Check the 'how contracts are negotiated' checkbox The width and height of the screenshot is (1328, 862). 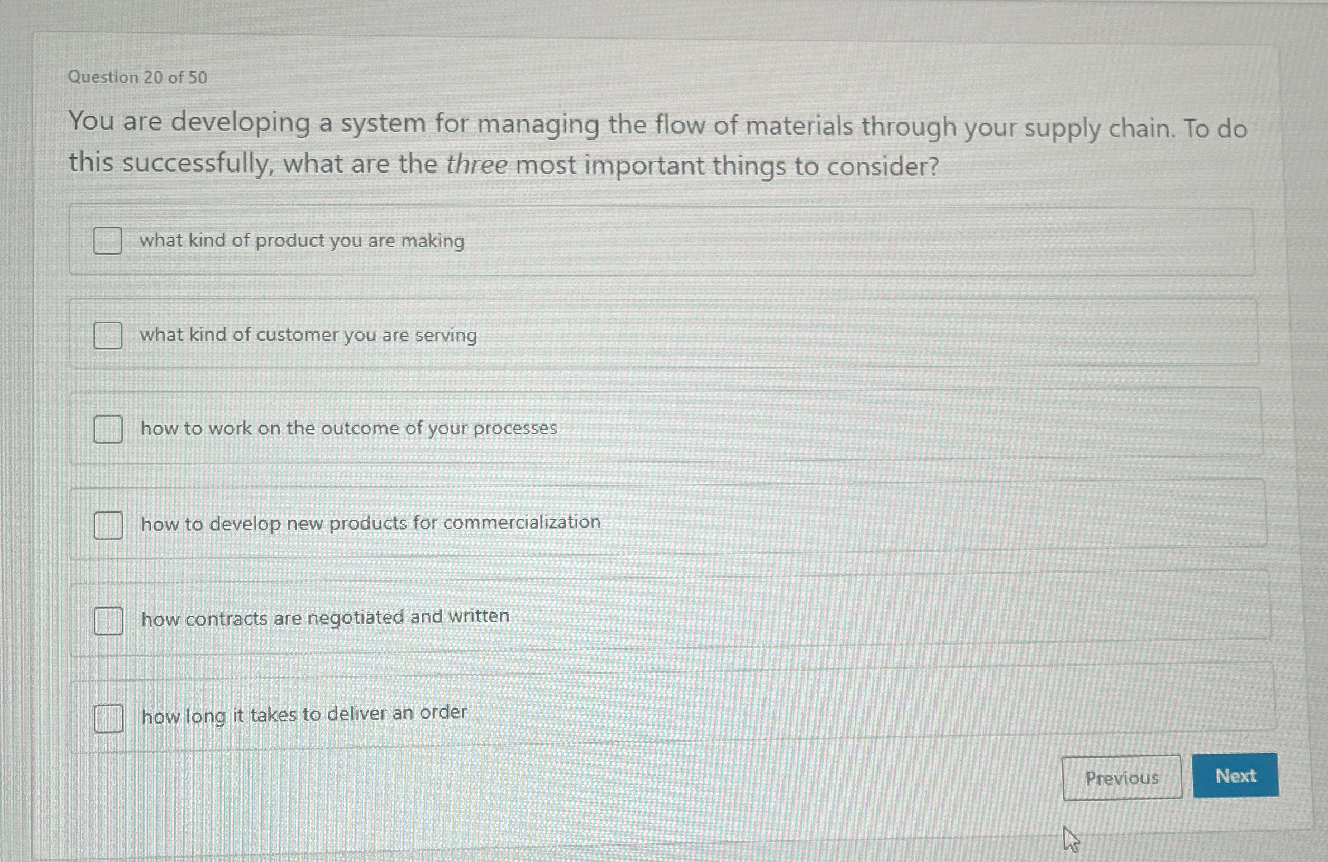click(x=109, y=620)
